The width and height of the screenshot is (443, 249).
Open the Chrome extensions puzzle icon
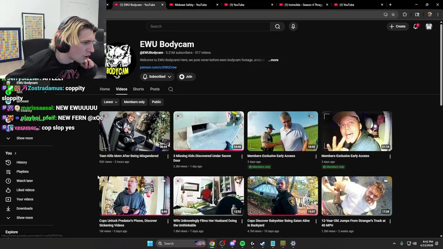pyautogui.click(x=405, y=15)
